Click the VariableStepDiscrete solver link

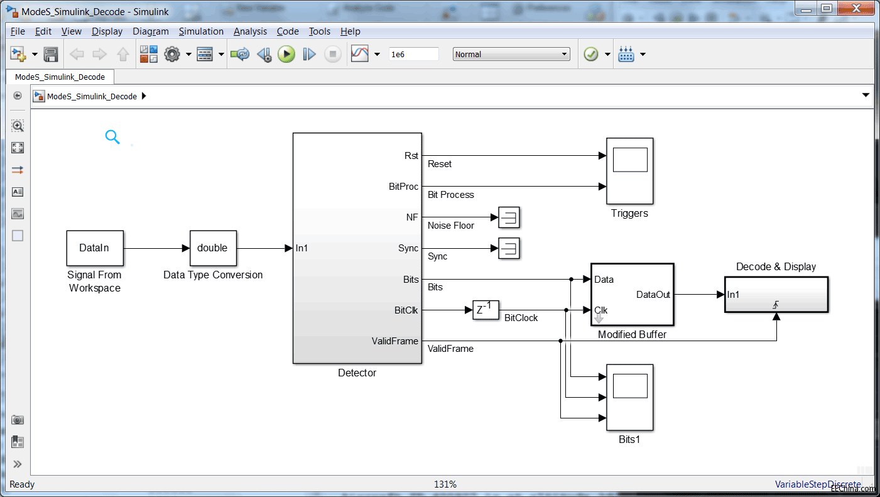pyautogui.click(x=818, y=484)
